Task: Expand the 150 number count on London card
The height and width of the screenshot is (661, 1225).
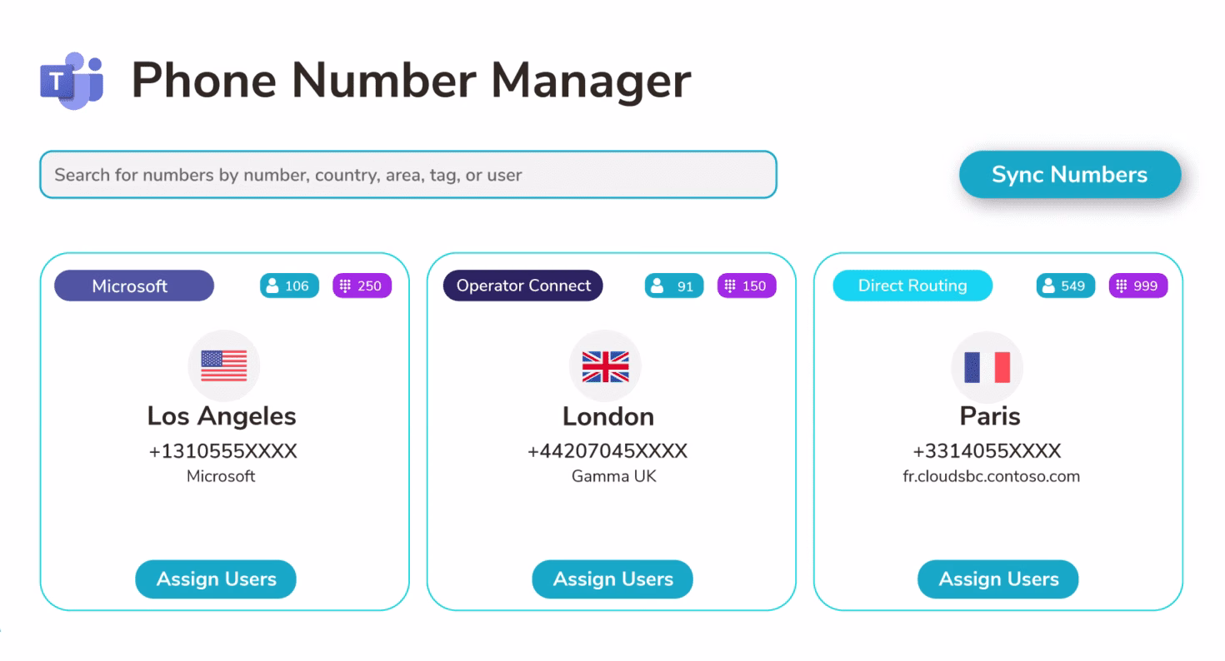Action: point(747,286)
